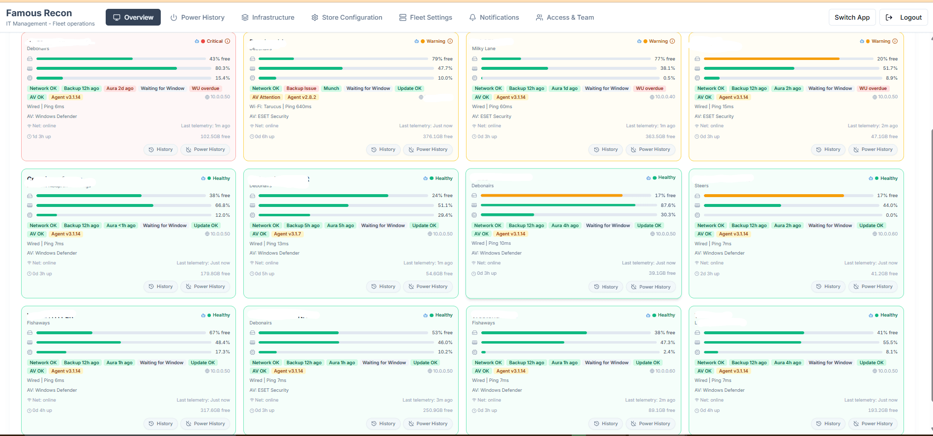Click clock icon beside 0d 6h up

pos(252,137)
